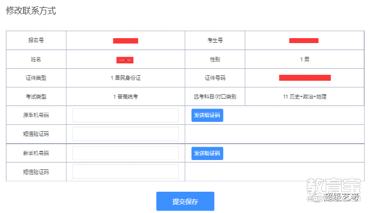
Task: Click the 11 历史+政治+地理 subject value
Action: pos(305,97)
